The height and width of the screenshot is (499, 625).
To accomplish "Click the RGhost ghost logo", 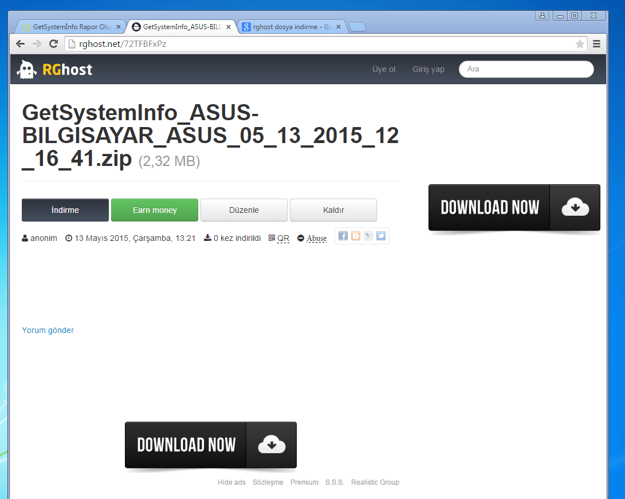I will click(x=27, y=69).
